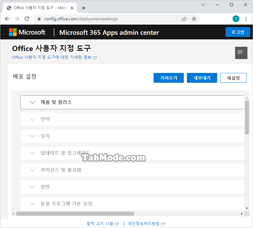
Task: Open a new browser tab
Action: click(84, 8)
